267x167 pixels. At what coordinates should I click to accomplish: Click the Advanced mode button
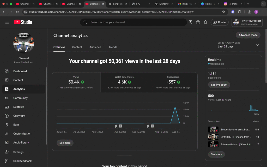tap(248, 35)
